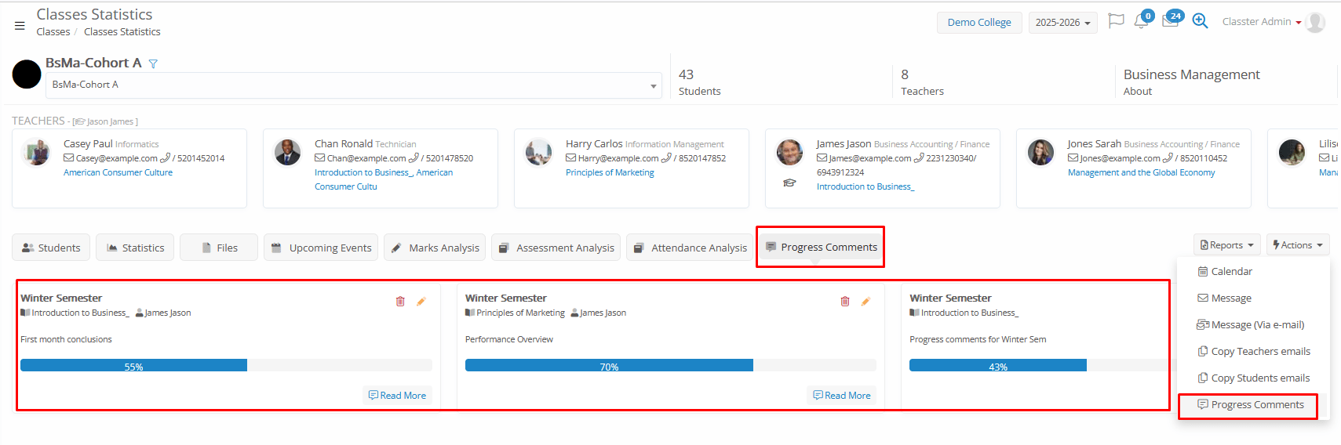Click the magnifier search icon
The width and height of the screenshot is (1341, 445).
1200,21
